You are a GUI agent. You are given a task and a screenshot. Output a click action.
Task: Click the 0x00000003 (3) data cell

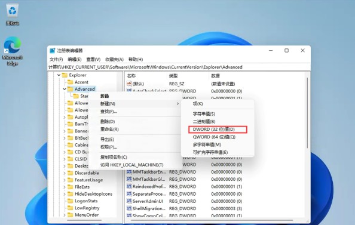click(227, 208)
